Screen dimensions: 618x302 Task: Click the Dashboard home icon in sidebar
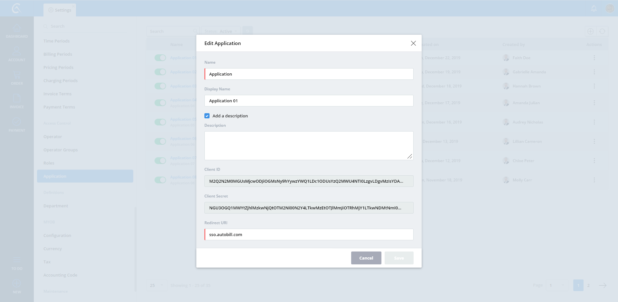17,29
